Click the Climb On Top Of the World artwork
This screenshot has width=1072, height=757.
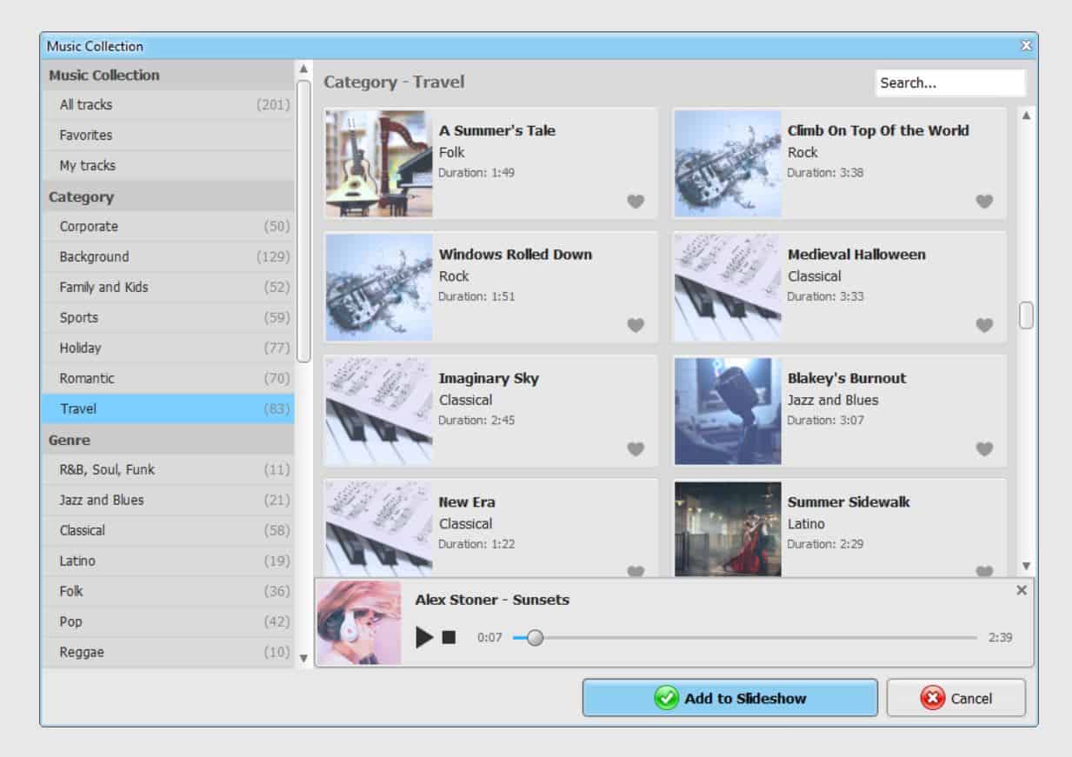(x=727, y=163)
